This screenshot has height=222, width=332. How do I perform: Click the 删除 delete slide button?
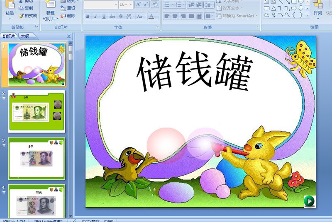pos(68,16)
